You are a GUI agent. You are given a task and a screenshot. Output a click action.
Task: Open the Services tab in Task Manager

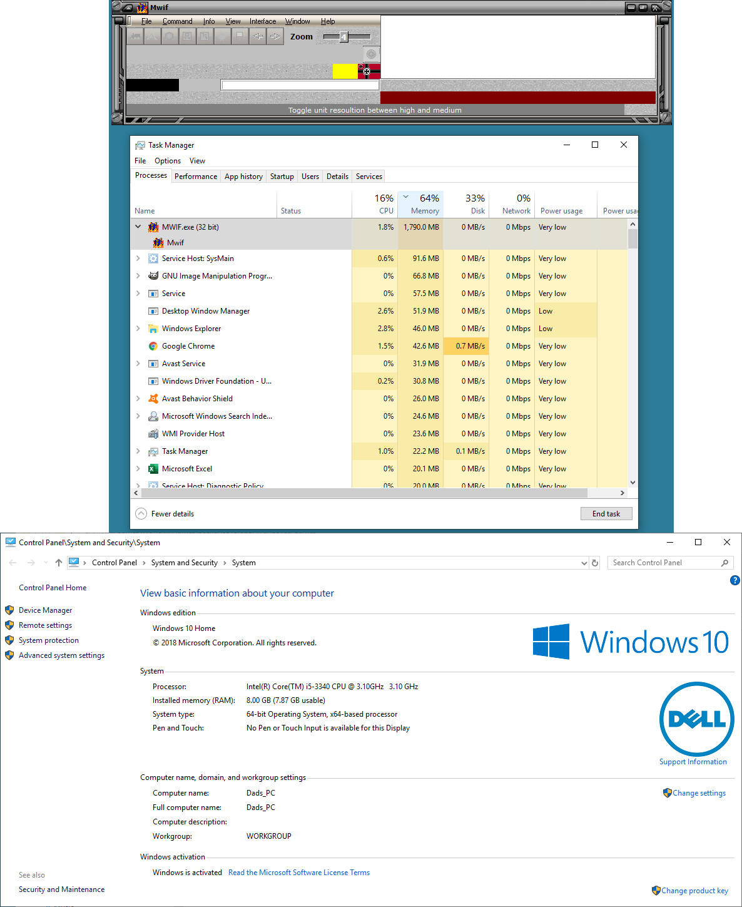tap(369, 177)
